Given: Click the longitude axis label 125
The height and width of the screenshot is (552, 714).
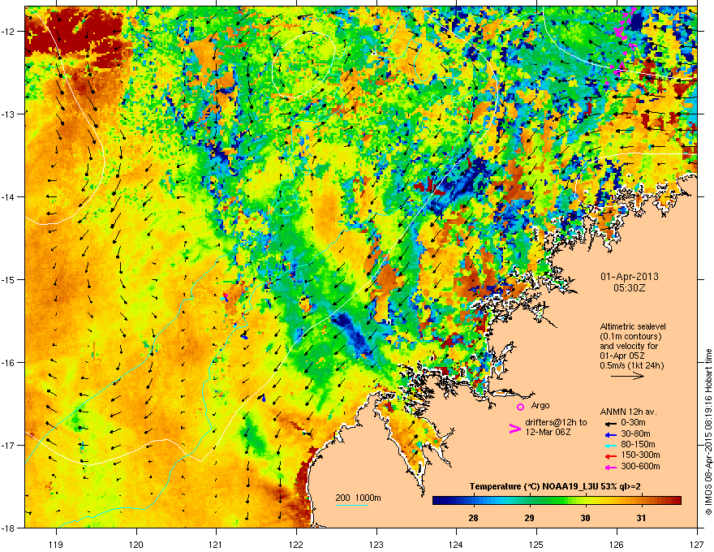Looking at the screenshot, I should 536,544.
